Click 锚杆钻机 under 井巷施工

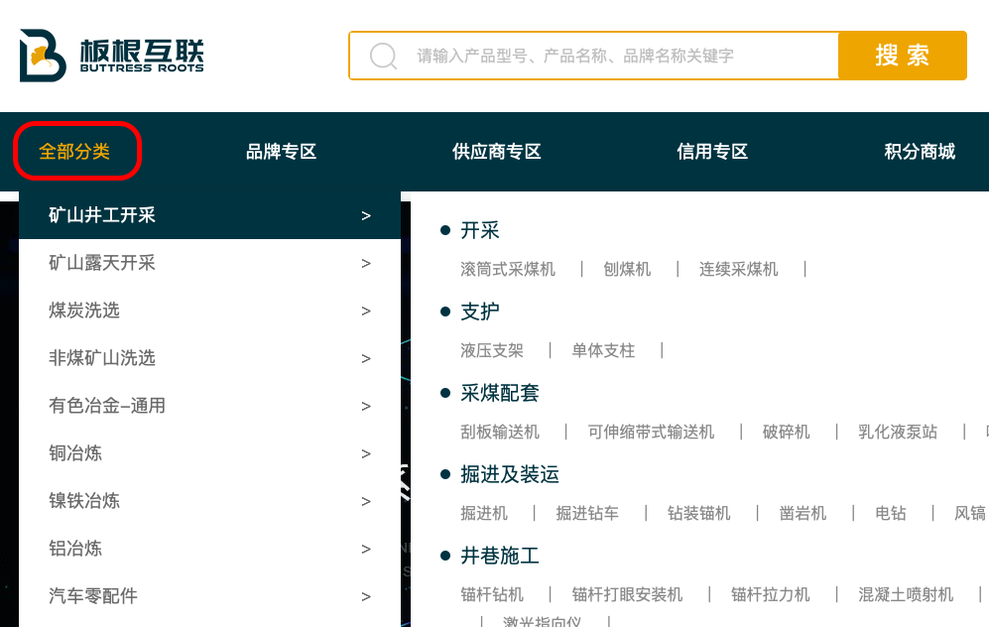click(x=492, y=594)
